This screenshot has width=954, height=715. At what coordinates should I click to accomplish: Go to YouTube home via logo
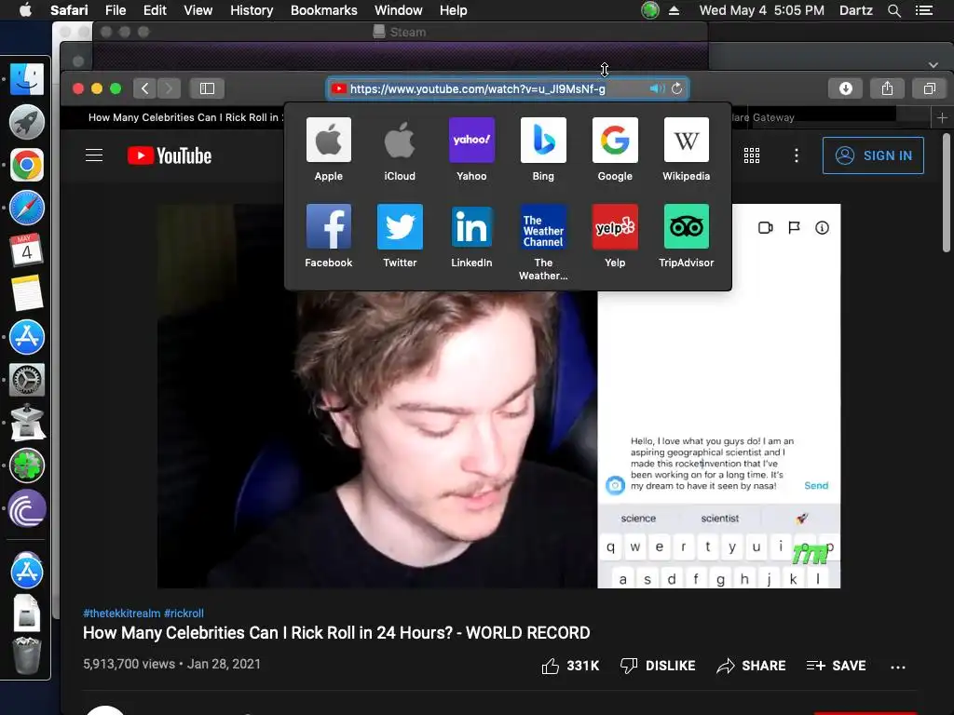170,155
